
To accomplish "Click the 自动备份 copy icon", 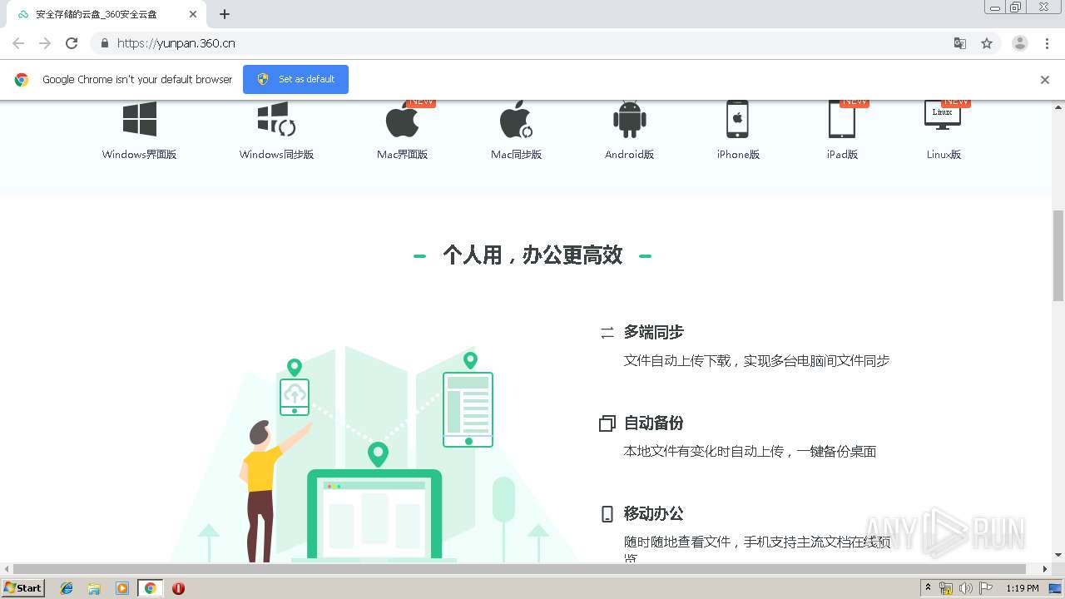I will (607, 423).
